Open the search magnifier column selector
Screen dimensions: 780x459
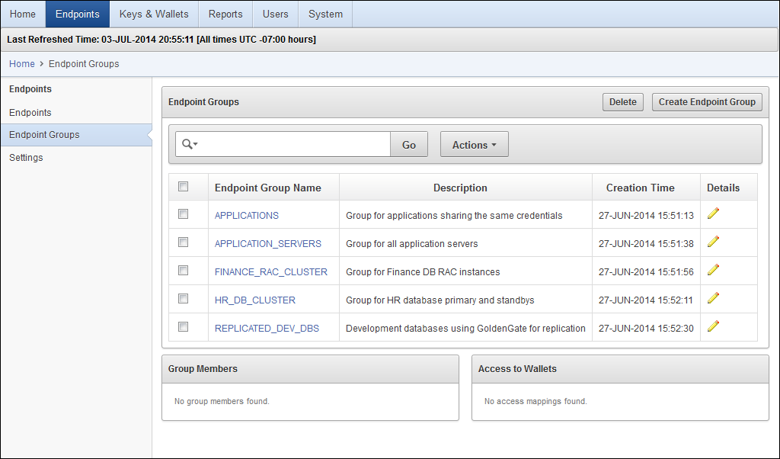pyautogui.click(x=190, y=144)
